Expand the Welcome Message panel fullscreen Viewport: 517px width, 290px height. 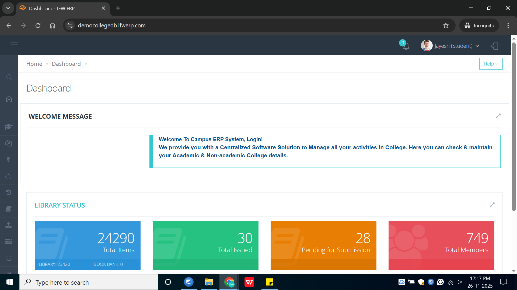(x=498, y=116)
